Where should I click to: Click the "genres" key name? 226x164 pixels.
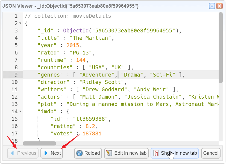click(50, 75)
